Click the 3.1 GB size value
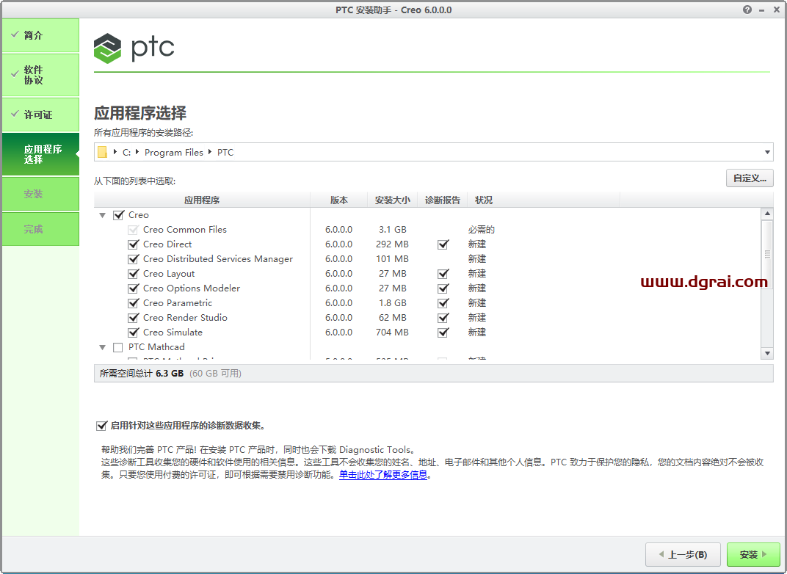787x574 pixels. click(x=393, y=230)
